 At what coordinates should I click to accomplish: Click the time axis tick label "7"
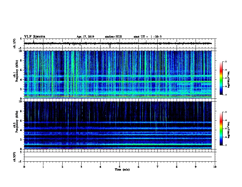(158, 167)
